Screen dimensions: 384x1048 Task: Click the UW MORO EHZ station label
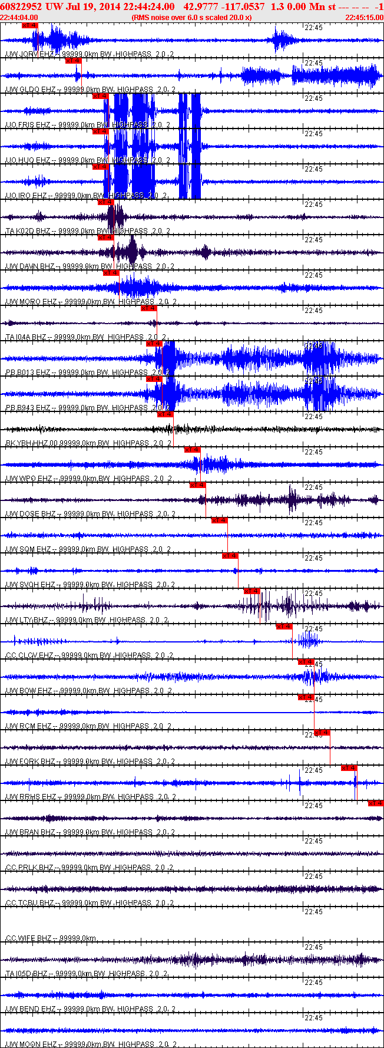(91, 302)
